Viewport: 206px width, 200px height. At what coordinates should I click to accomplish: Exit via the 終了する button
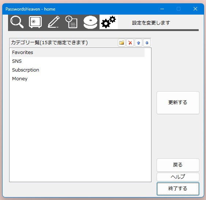tap(178, 189)
